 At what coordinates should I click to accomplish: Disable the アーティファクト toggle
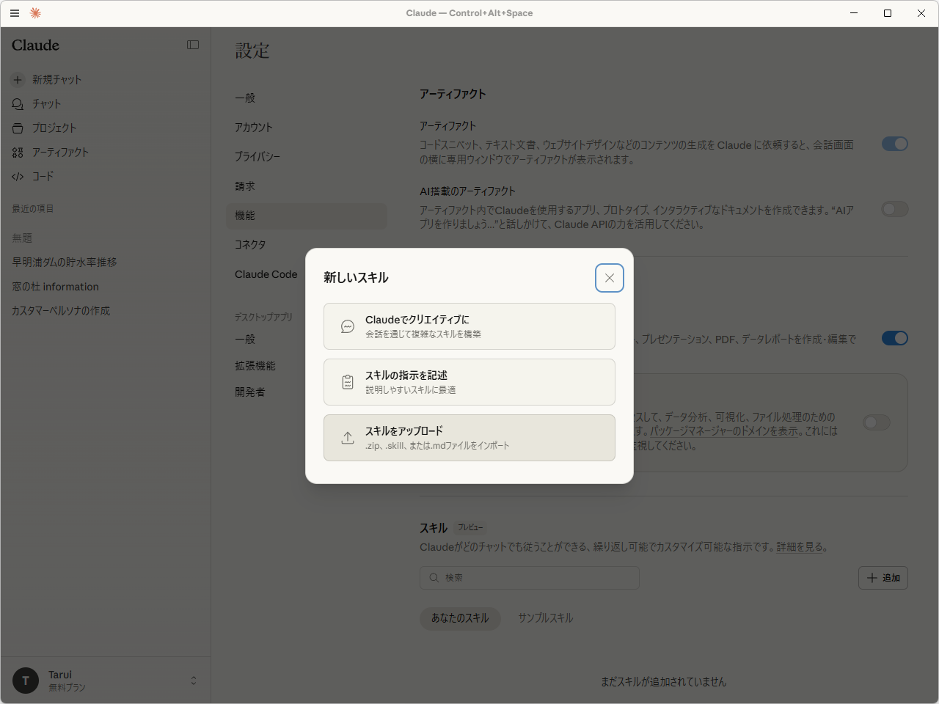pos(894,144)
